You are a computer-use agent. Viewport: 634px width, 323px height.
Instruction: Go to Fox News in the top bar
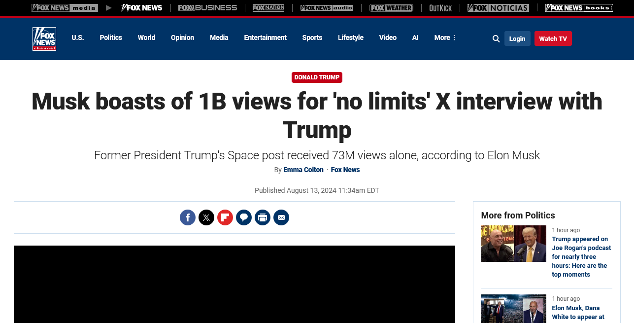click(x=142, y=8)
